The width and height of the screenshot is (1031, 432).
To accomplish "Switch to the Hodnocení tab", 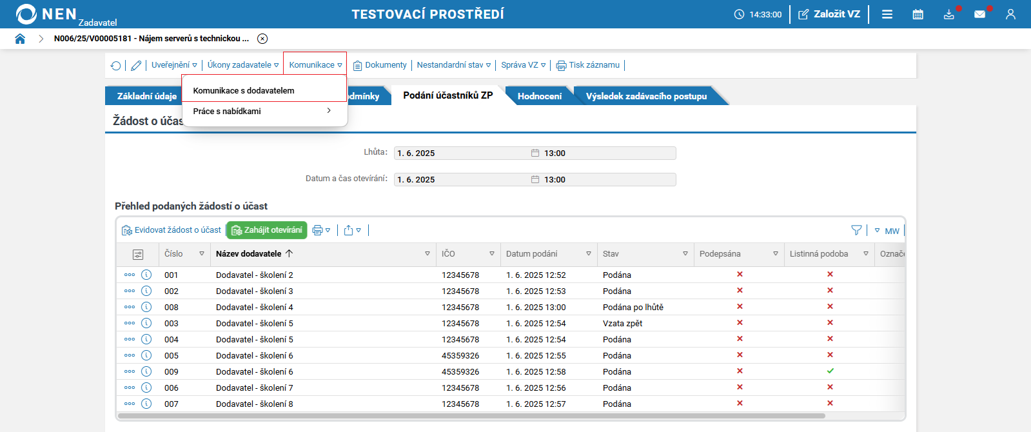I will point(539,96).
